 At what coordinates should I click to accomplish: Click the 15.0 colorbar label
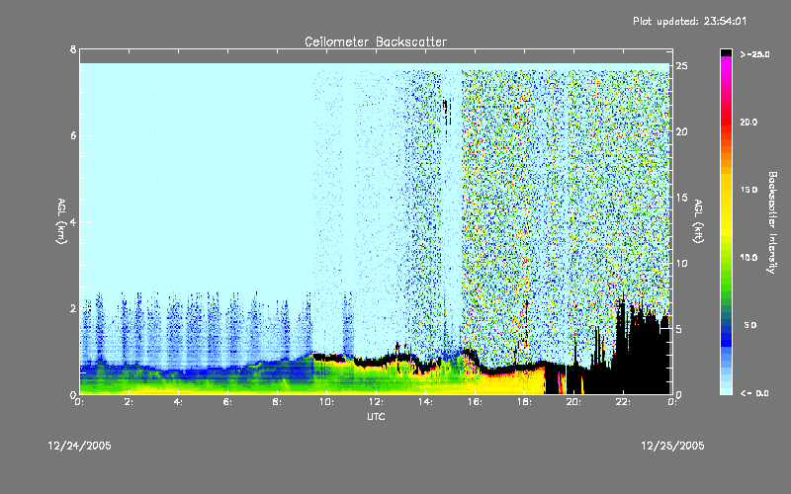click(x=748, y=190)
